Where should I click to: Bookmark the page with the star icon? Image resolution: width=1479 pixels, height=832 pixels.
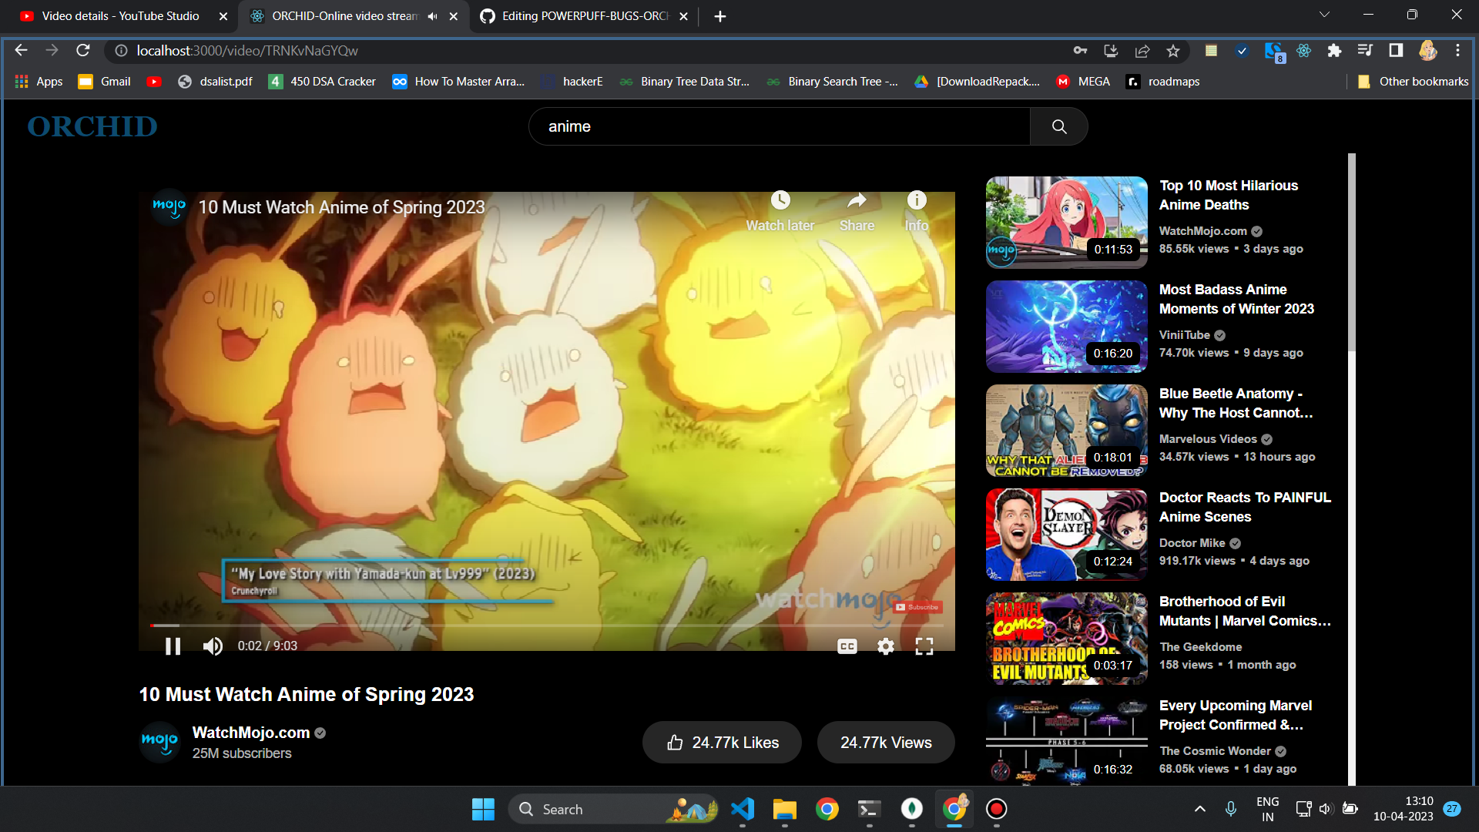(x=1173, y=51)
